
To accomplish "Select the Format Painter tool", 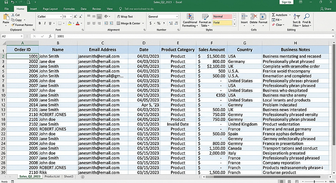I will tap(22, 25).
